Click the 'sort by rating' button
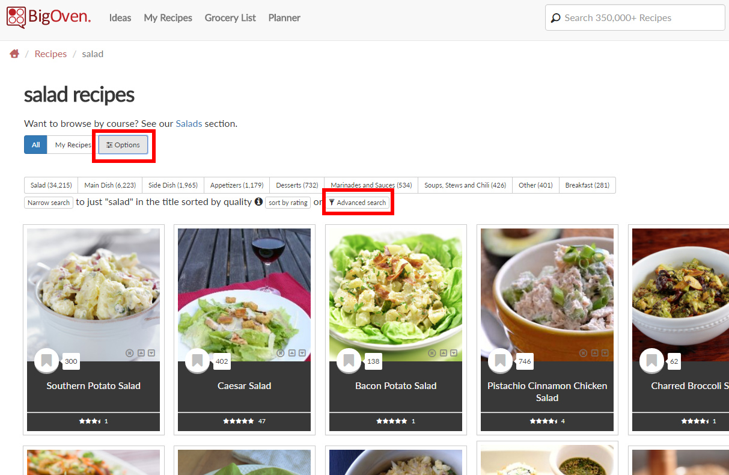Viewport: 729px width, 475px height. pos(288,203)
